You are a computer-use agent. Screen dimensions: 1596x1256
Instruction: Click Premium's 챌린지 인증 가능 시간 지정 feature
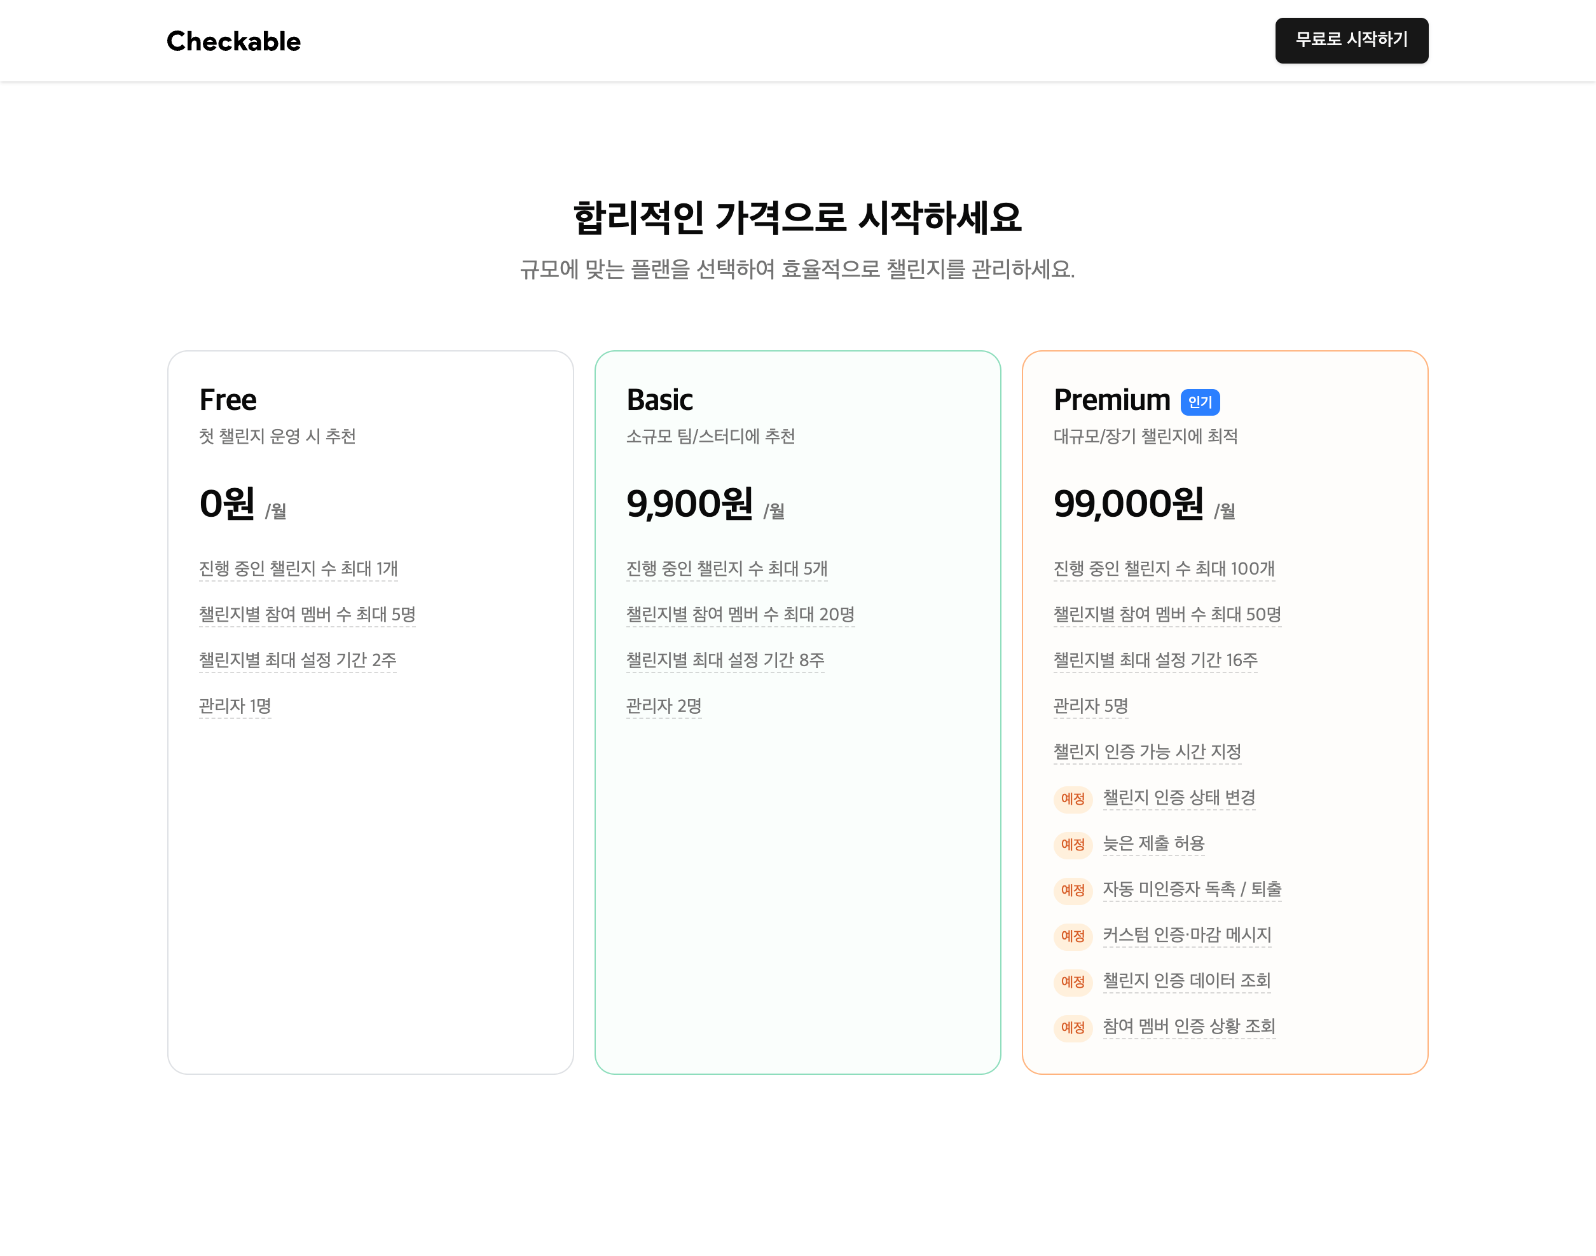(1146, 751)
